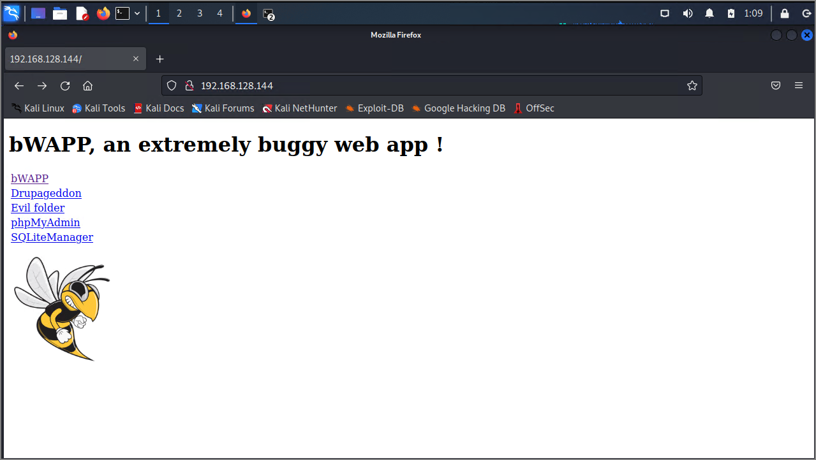Screen dimensions: 816x460
Task: Click the insecure connection padlock icon
Action: click(x=189, y=85)
